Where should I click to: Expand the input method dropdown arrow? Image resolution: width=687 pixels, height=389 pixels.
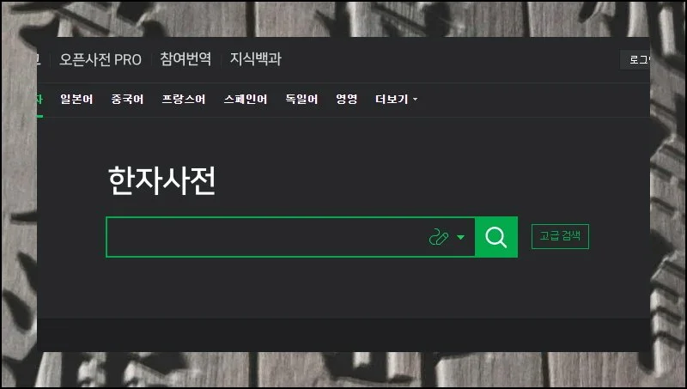(460, 237)
